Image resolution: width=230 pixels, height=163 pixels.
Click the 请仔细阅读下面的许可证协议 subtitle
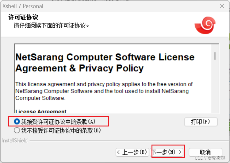(51, 26)
